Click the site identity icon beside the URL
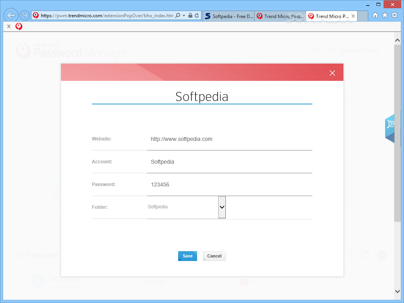This screenshot has height=303, width=404. tap(36, 15)
